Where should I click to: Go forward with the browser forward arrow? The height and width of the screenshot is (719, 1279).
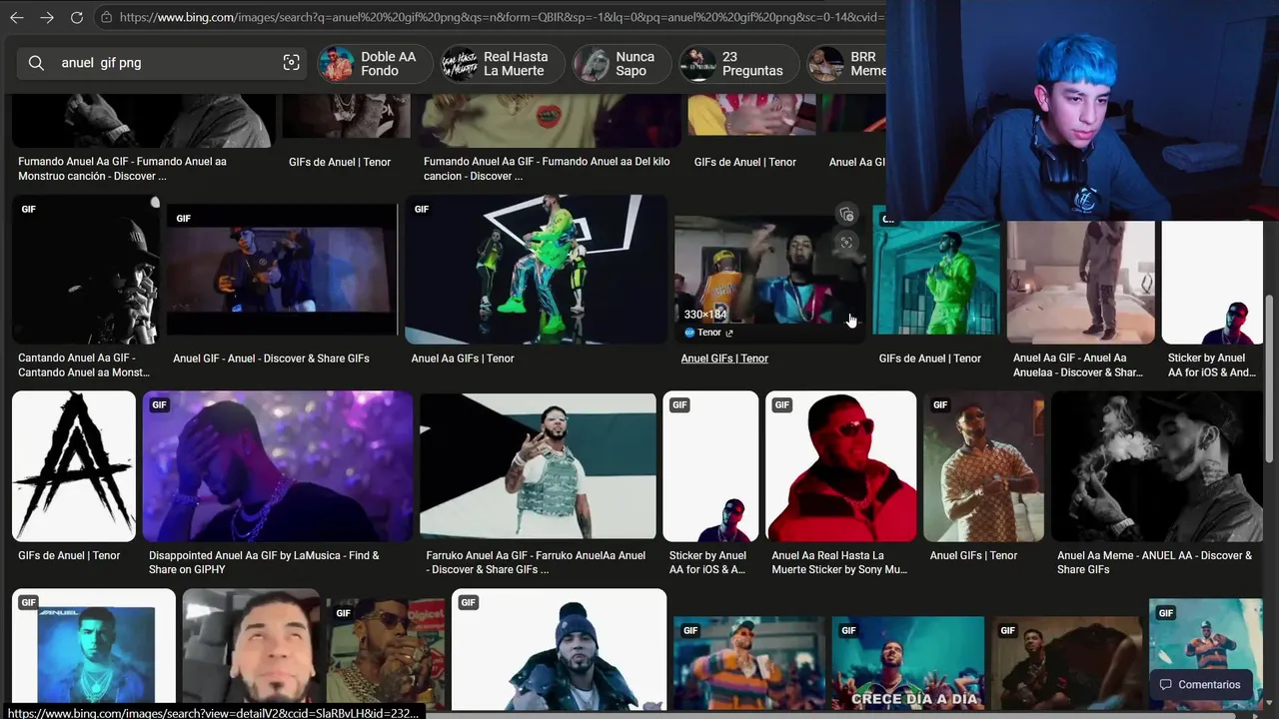click(x=47, y=17)
